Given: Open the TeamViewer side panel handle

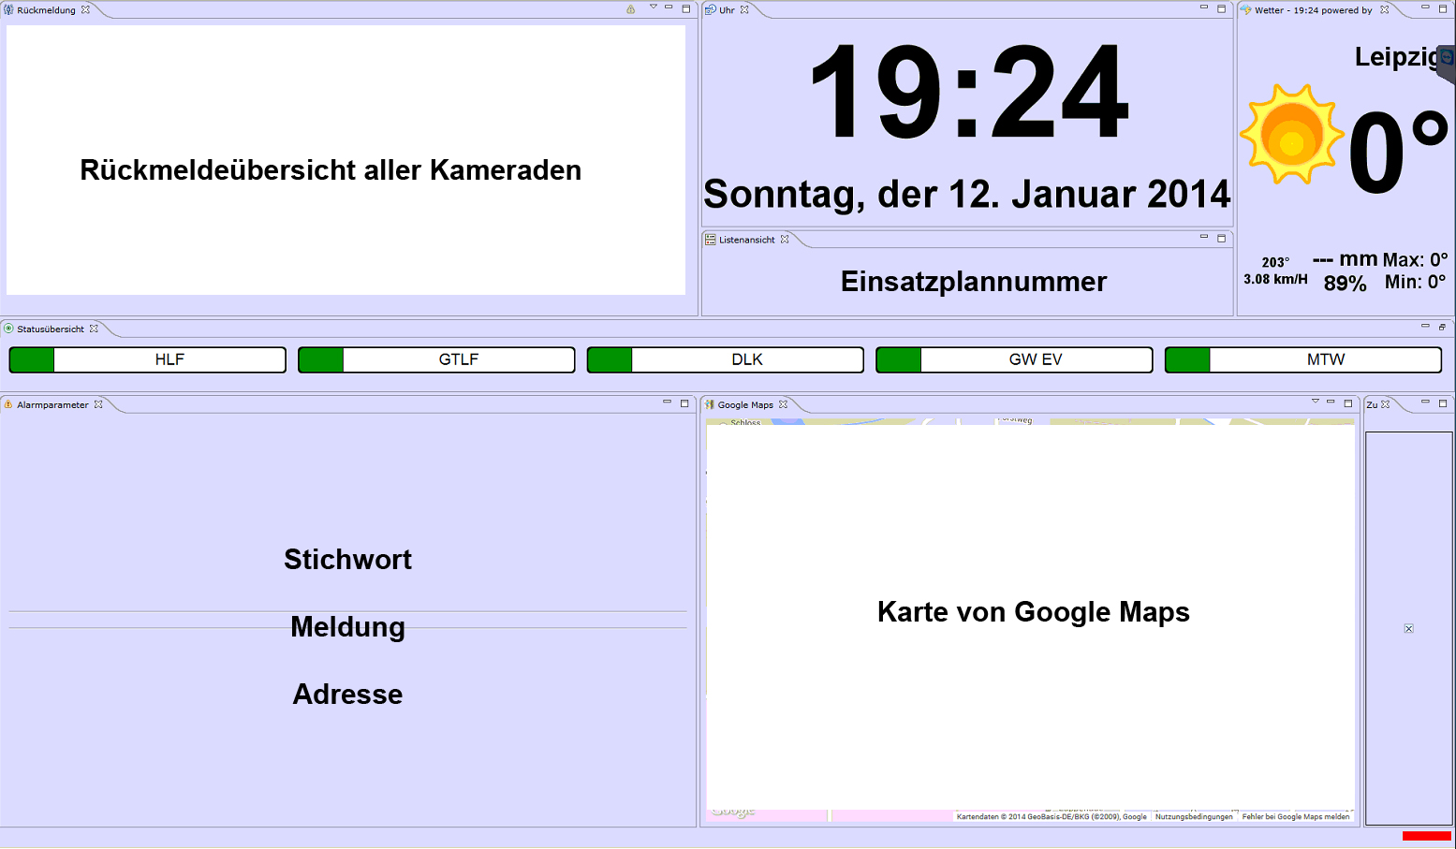Looking at the screenshot, I should pos(1448,64).
